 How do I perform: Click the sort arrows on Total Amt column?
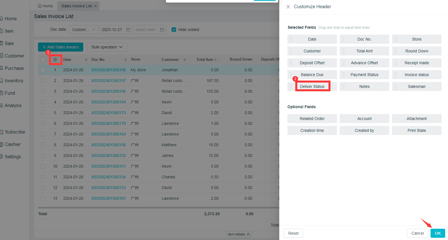coord(216,60)
